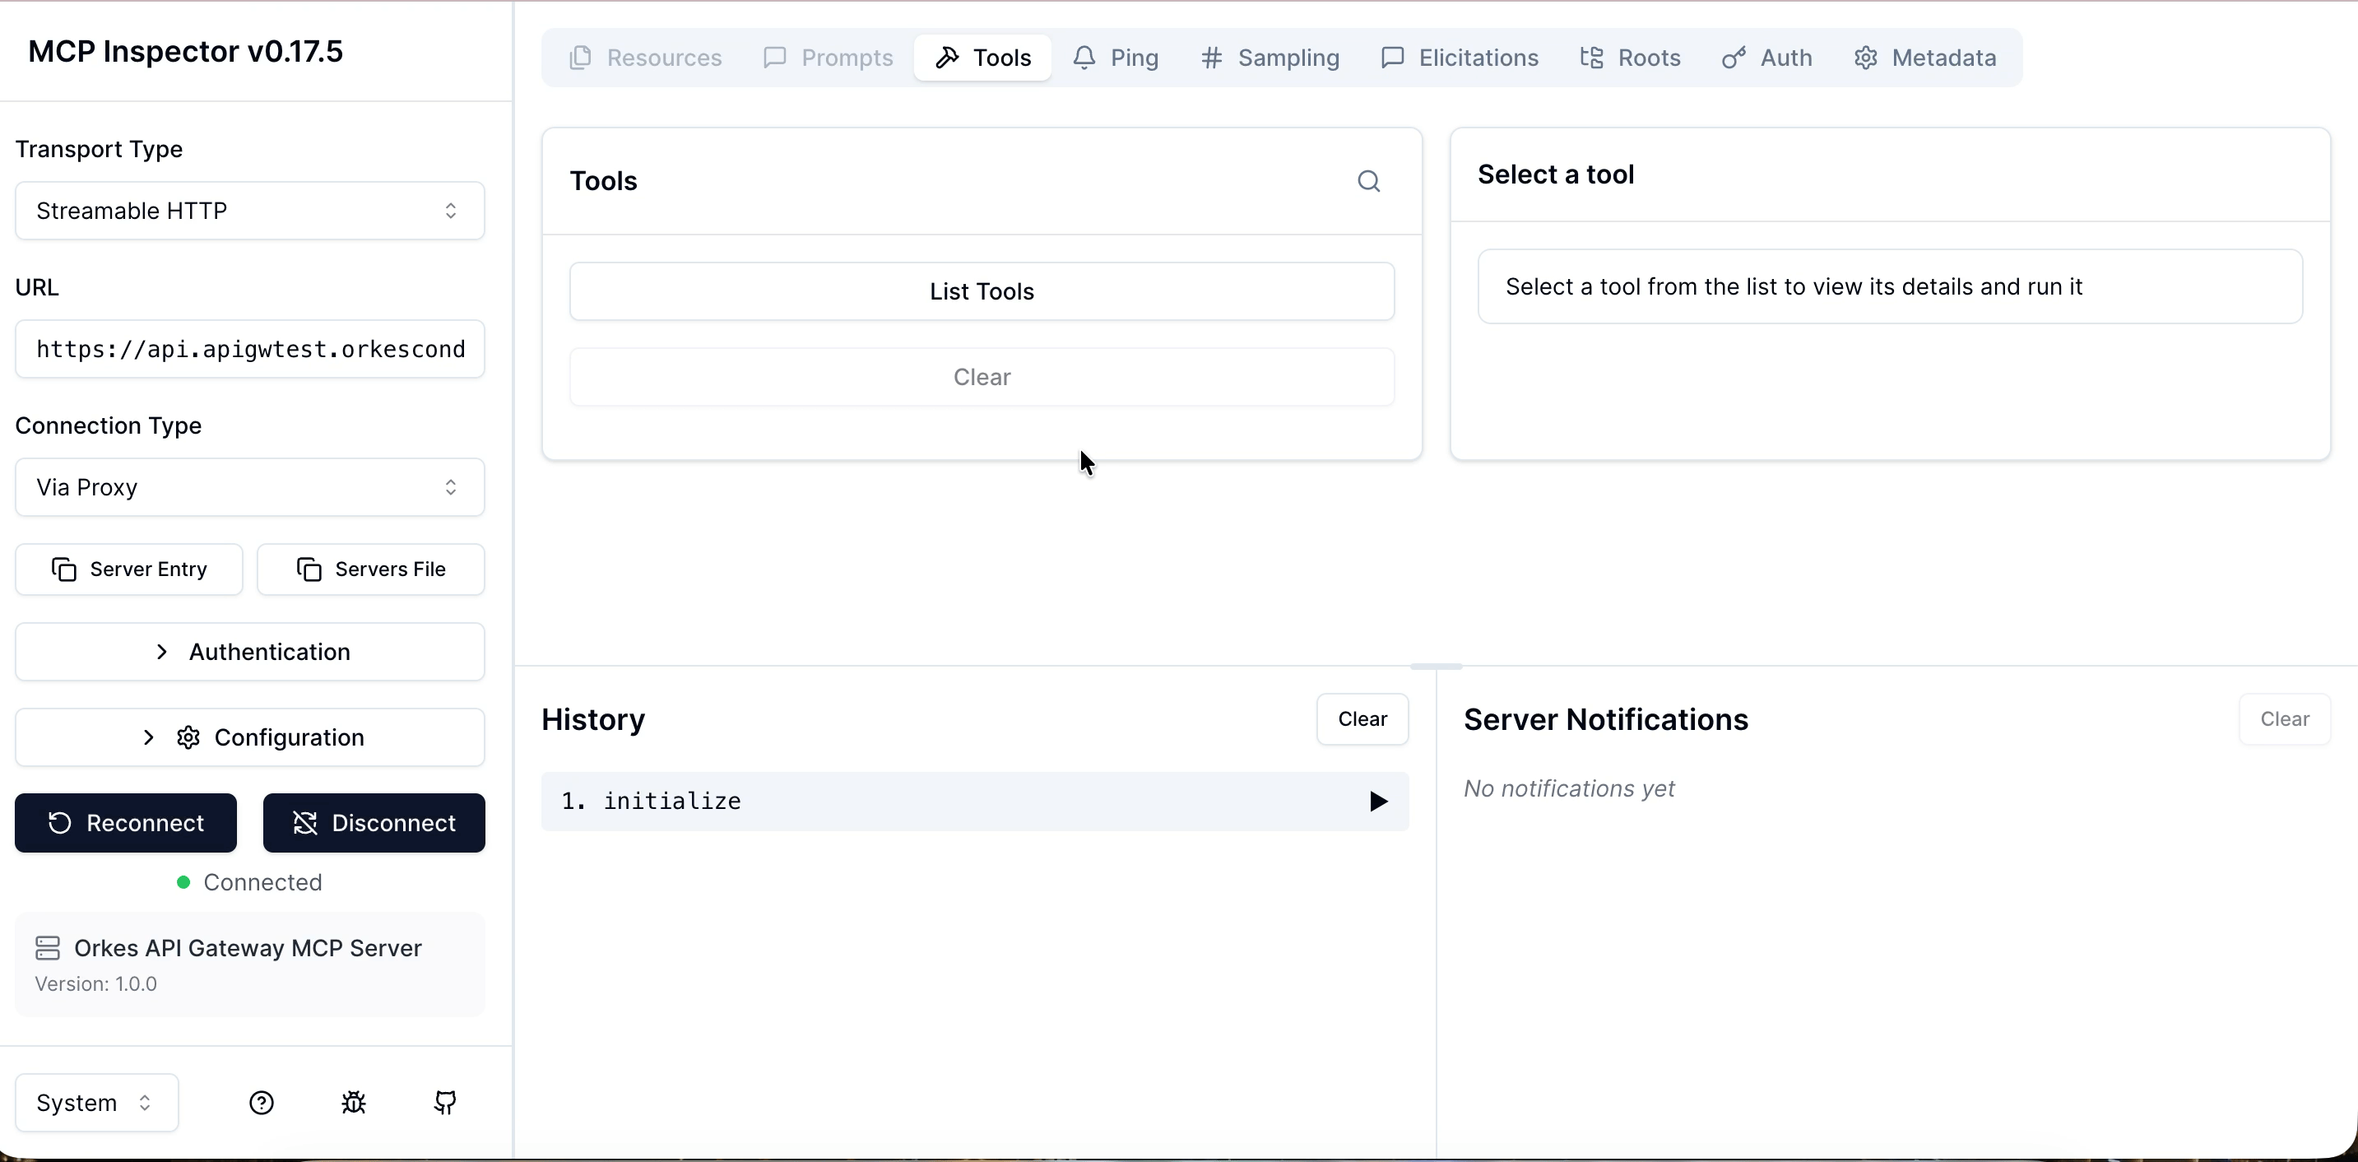Viewport: 2358px width, 1162px height.
Task: Open the tools search magnifier icon
Action: point(1368,180)
